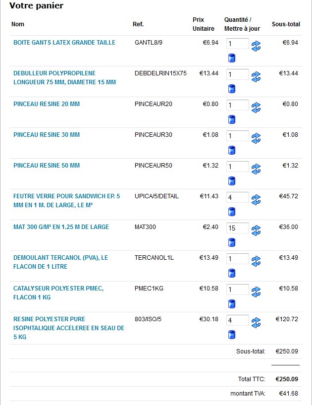Open BOITE GANTS LATEX GRANDE TAILLE product link
This screenshot has height=405, width=312.
click(64, 43)
